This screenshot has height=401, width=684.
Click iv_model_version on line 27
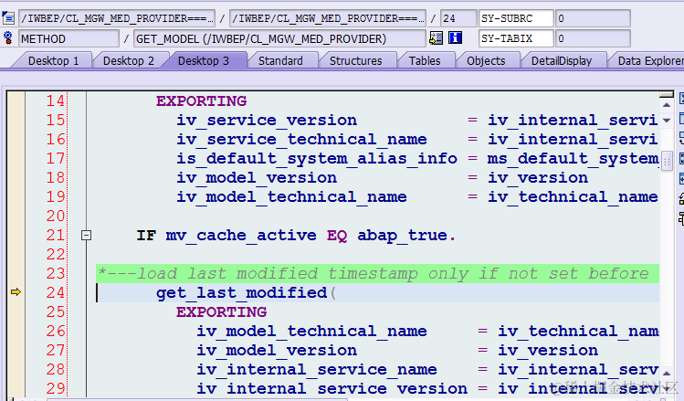click(x=277, y=351)
